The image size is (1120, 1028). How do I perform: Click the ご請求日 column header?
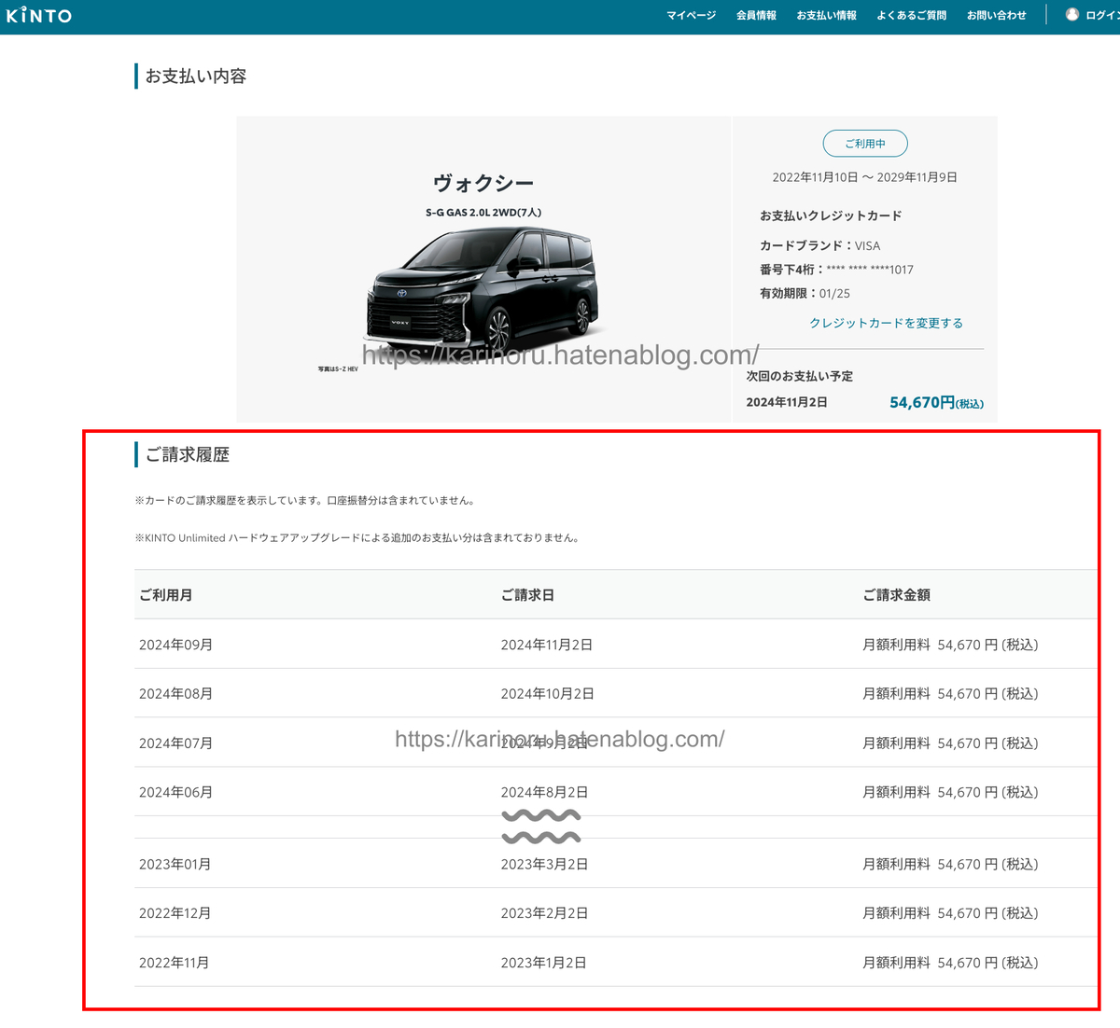[x=527, y=595]
